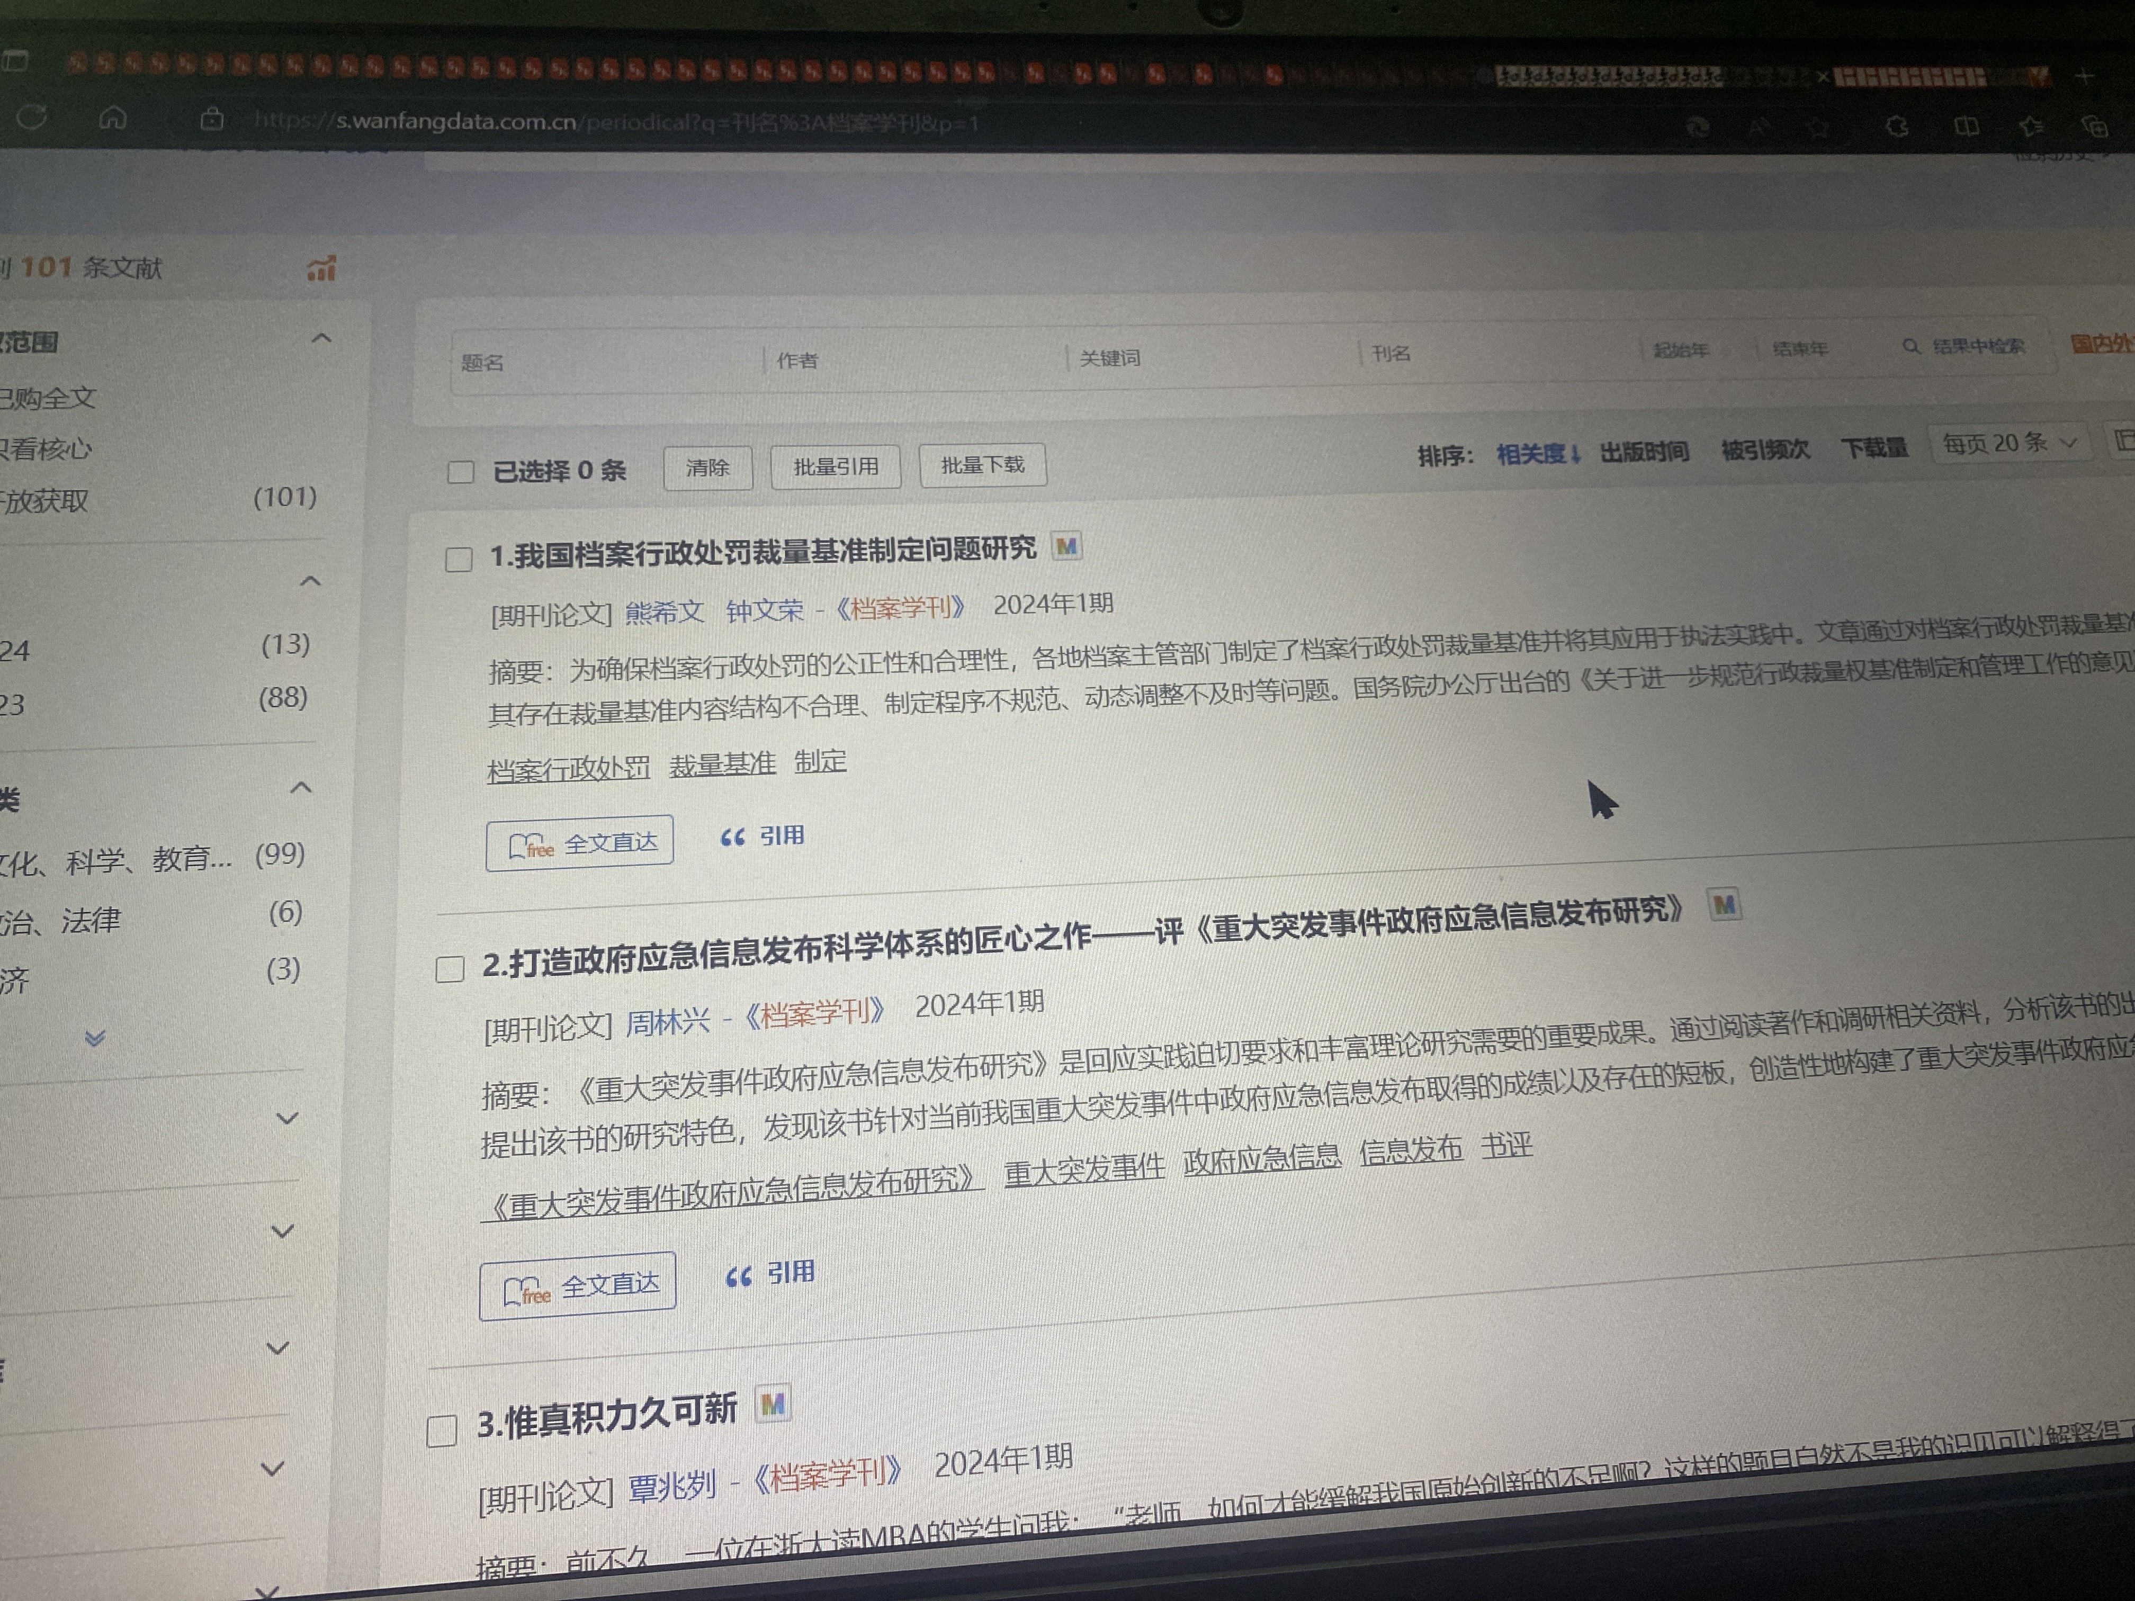Toggle the select-all 已选择 checkbox
The image size is (2135, 1601).
(461, 472)
